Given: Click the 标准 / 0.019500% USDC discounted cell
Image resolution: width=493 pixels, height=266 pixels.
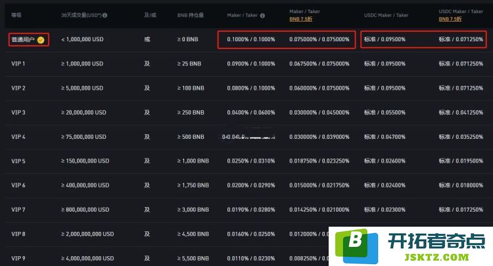Looking at the screenshot, I should coord(461,161).
